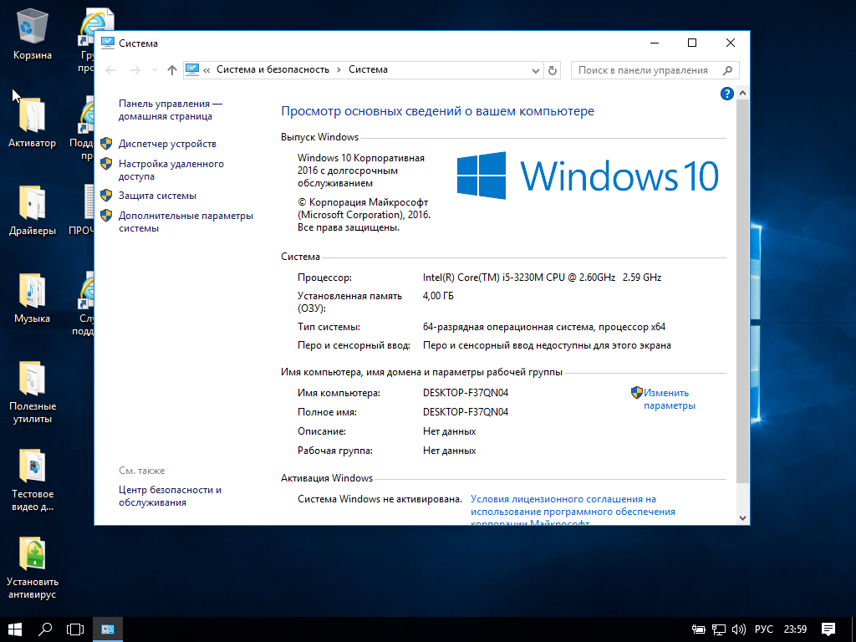
Task: Open the Windows Start menu
Action: [15, 629]
